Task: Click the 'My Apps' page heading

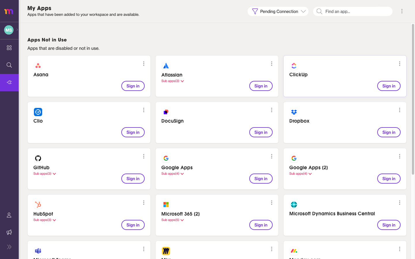Action: tap(39, 8)
